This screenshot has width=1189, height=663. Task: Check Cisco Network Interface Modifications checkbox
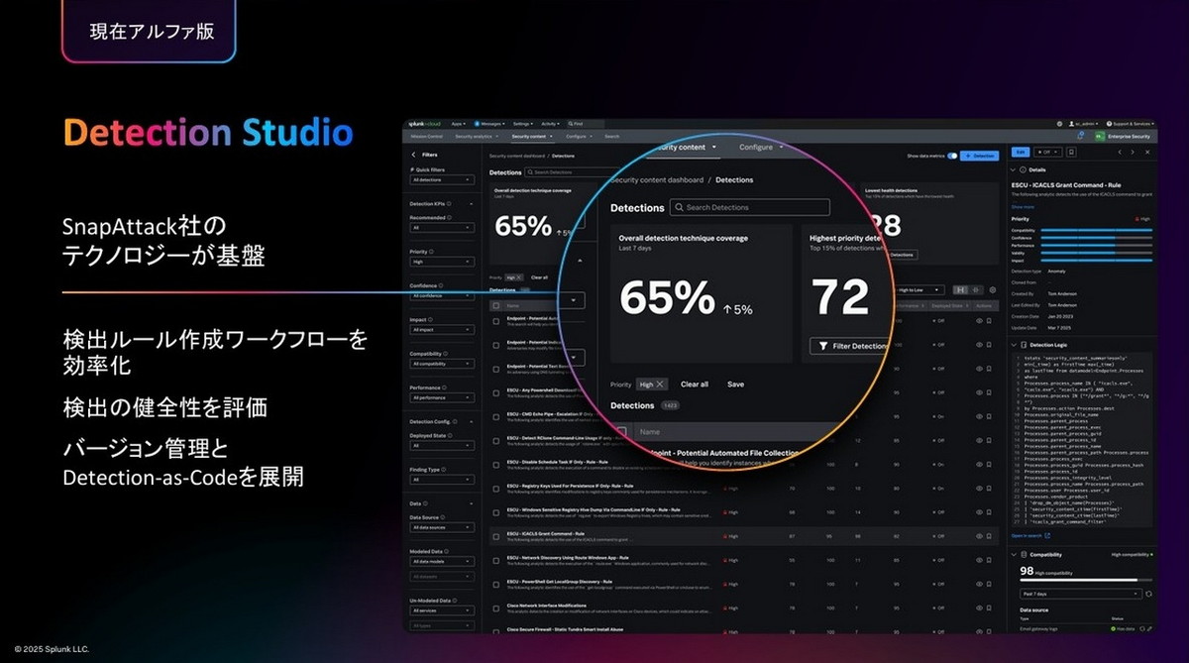[496, 608]
